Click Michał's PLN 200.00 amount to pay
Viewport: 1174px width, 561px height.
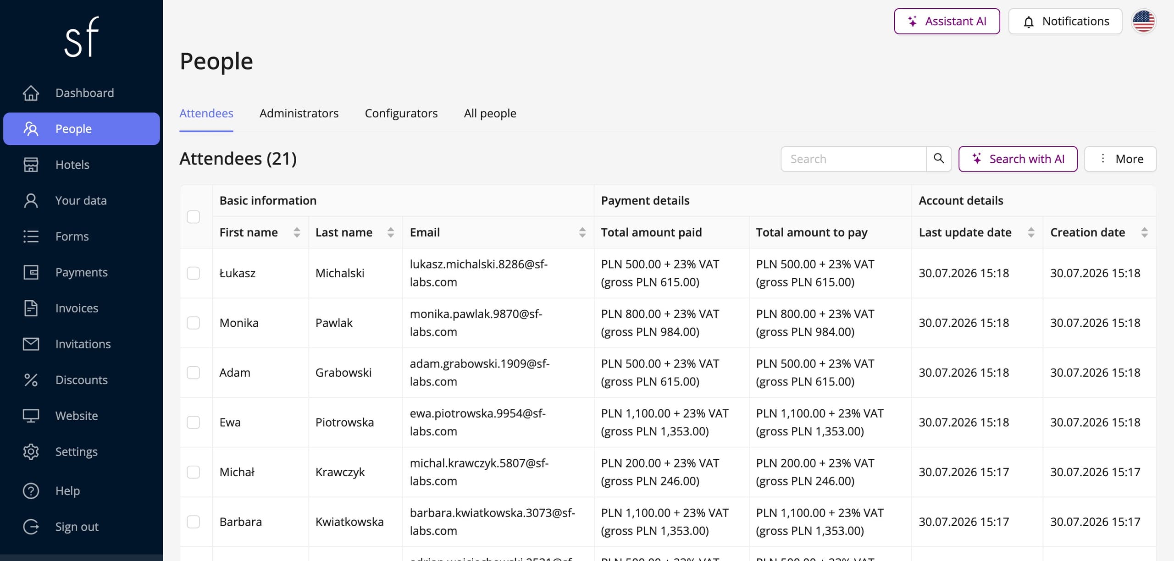coord(815,472)
